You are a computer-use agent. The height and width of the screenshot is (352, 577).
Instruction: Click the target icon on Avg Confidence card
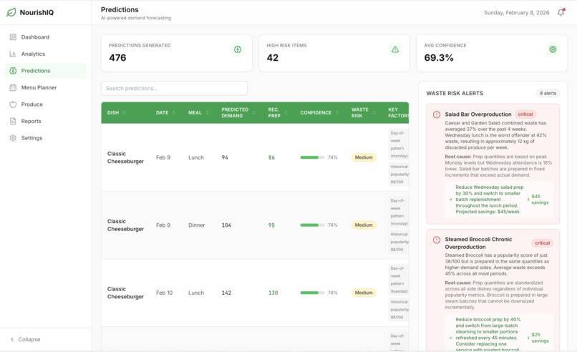pyautogui.click(x=553, y=49)
